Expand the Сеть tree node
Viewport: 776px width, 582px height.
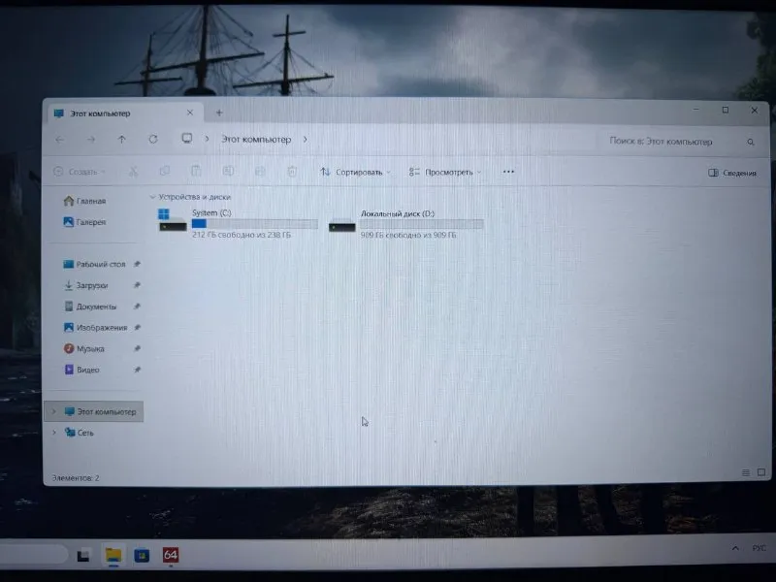point(54,432)
